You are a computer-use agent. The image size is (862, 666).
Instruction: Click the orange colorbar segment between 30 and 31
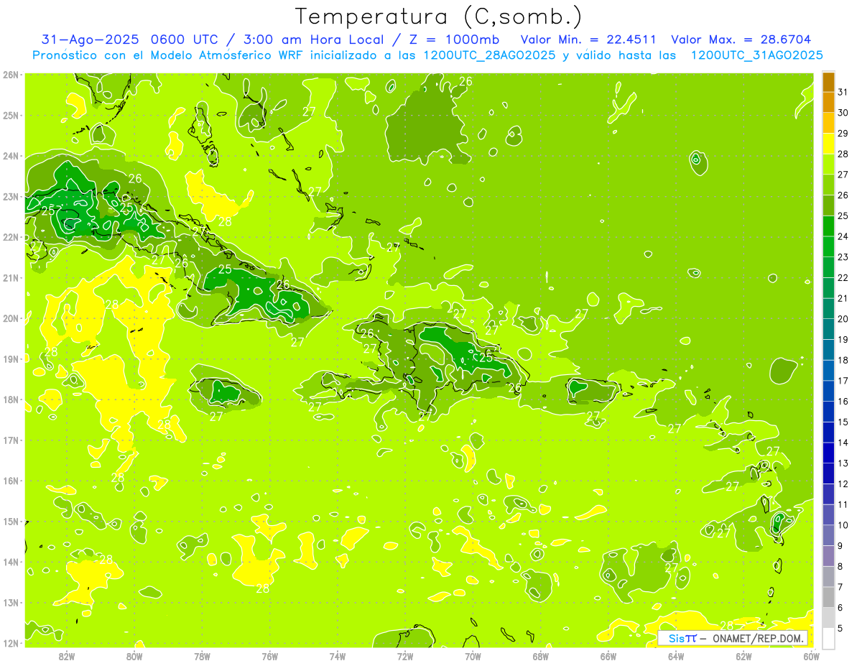pos(828,102)
